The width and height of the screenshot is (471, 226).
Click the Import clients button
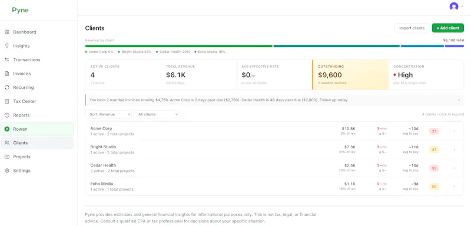tap(412, 28)
